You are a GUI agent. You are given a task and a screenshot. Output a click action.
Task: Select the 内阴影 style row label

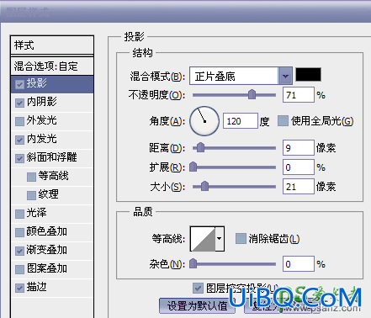42,102
